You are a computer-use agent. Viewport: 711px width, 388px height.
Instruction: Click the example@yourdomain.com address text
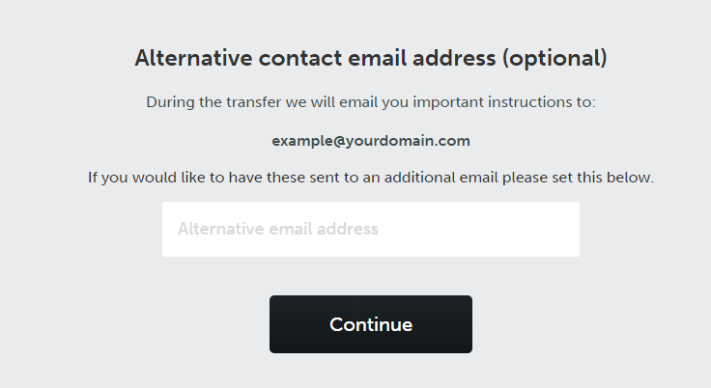(370, 141)
